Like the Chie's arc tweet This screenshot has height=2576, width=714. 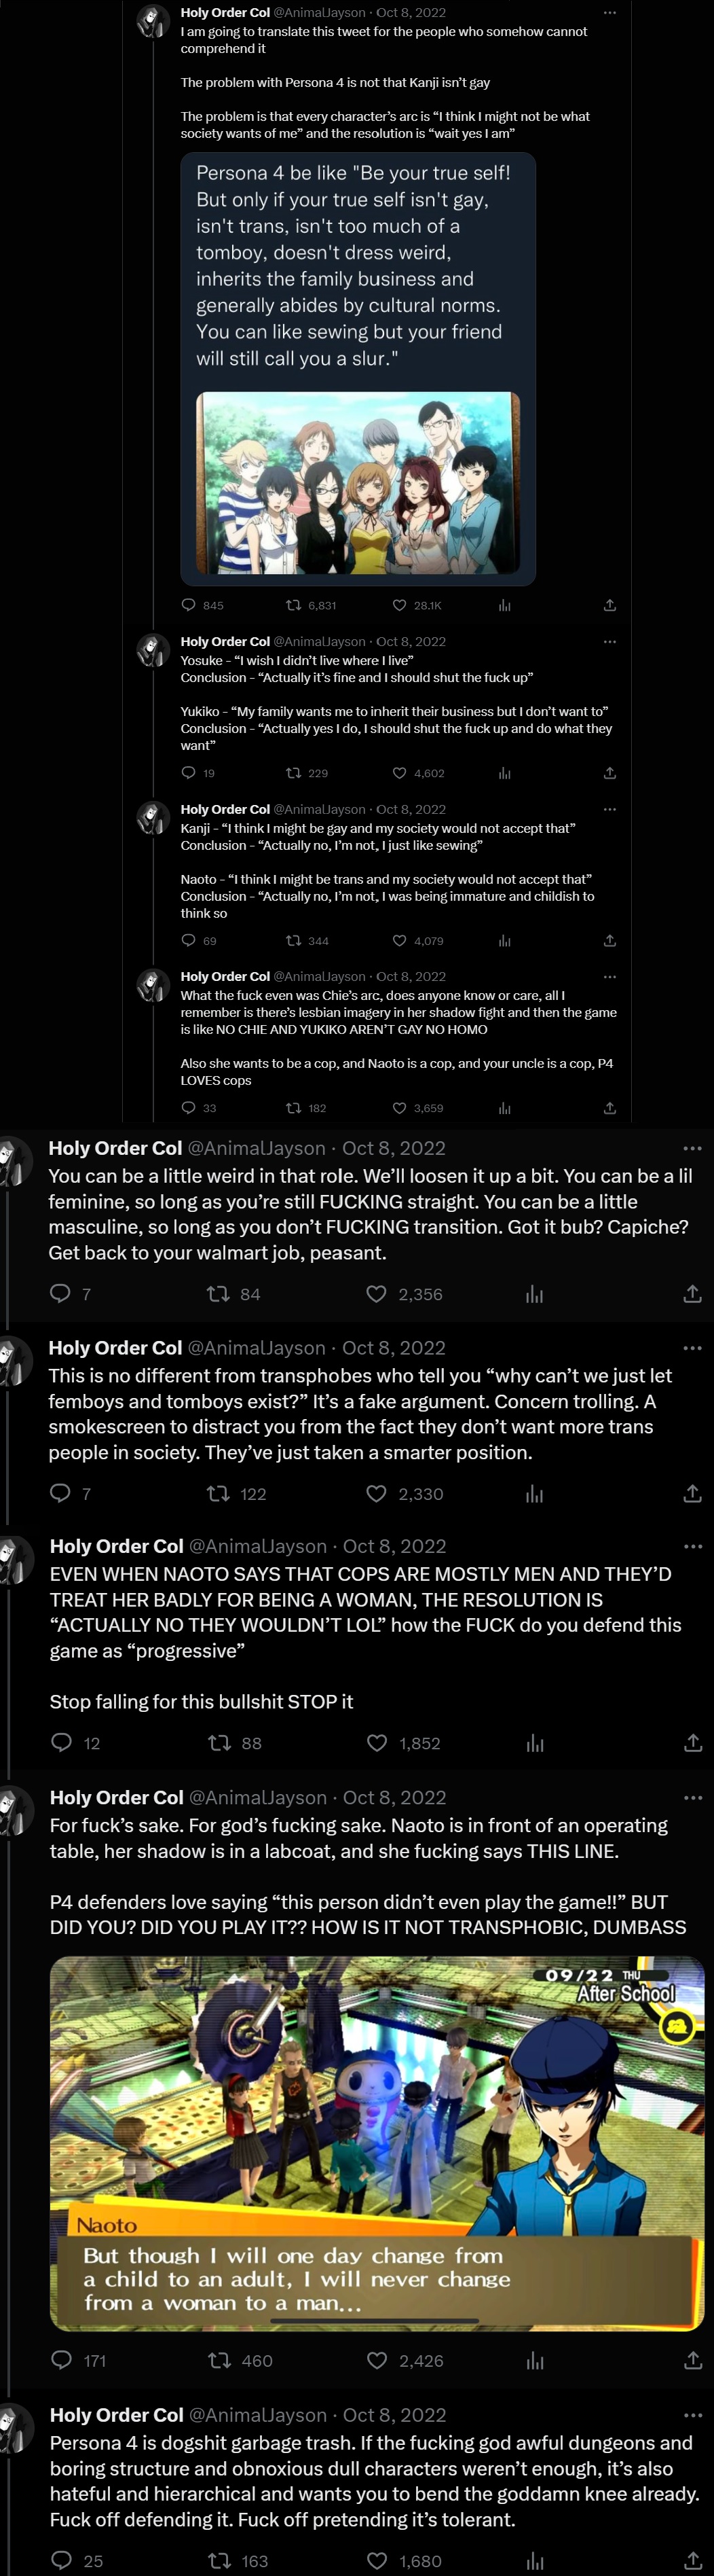[x=400, y=1108]
